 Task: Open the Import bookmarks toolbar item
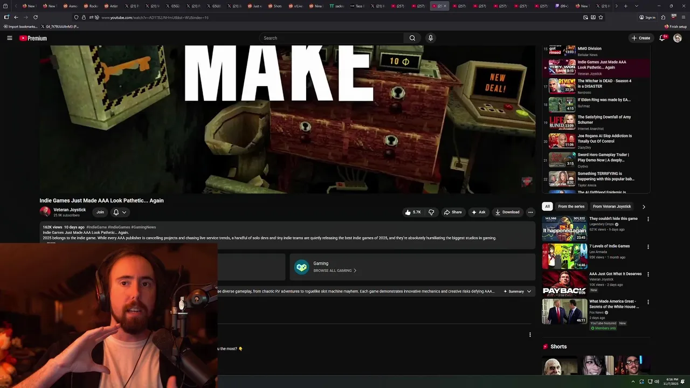(20, 26)
